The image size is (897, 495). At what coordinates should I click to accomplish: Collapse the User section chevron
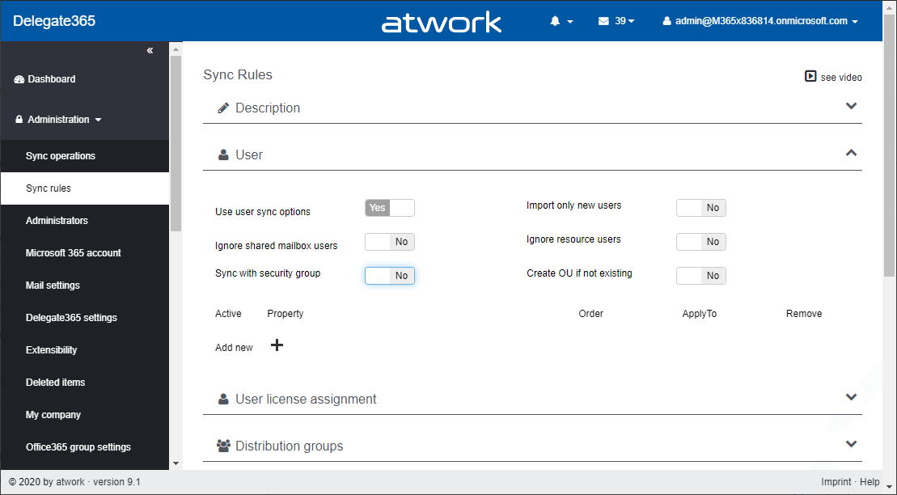point(851,153)
